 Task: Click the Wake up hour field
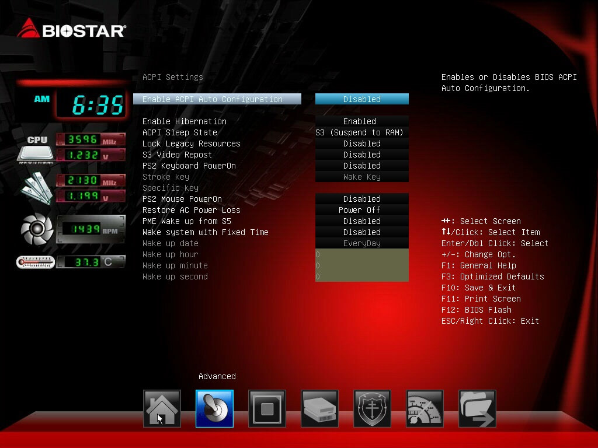[361, 254]
